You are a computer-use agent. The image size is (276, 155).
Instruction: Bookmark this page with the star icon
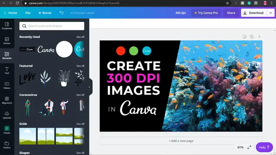pos(227,3)
